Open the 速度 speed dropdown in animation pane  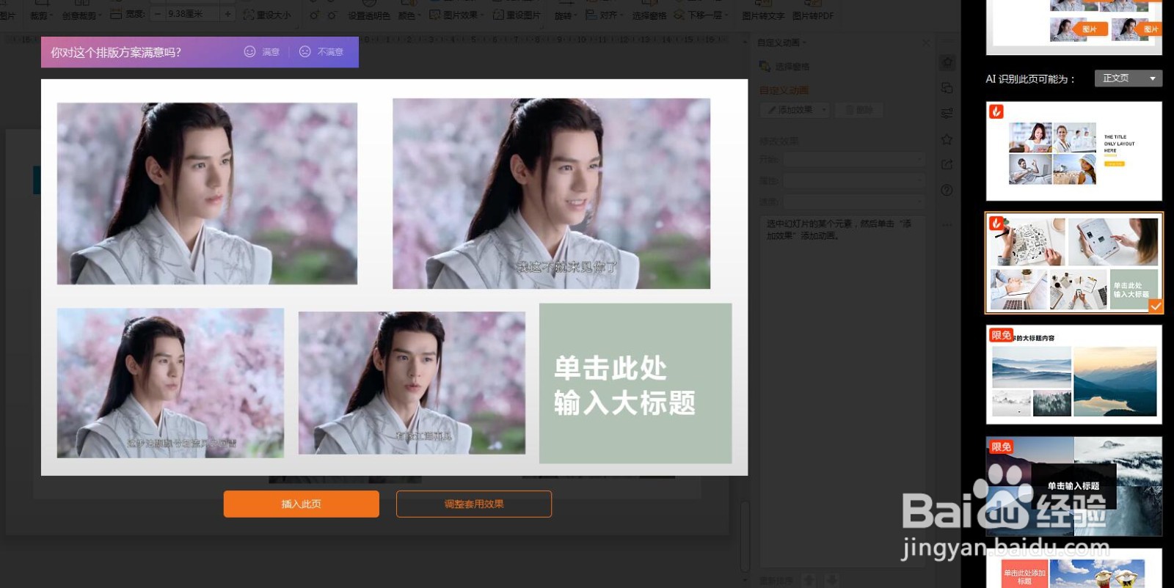point(855,201)
